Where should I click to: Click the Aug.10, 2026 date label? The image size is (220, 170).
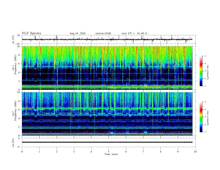[77, 33]
